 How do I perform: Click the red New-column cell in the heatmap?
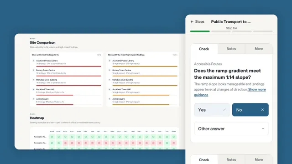point(92,143)
